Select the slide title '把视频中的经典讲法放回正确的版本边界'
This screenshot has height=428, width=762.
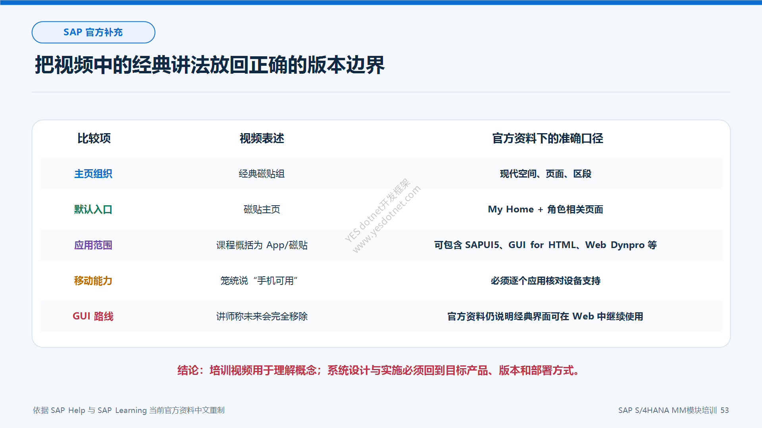[210, 65]
